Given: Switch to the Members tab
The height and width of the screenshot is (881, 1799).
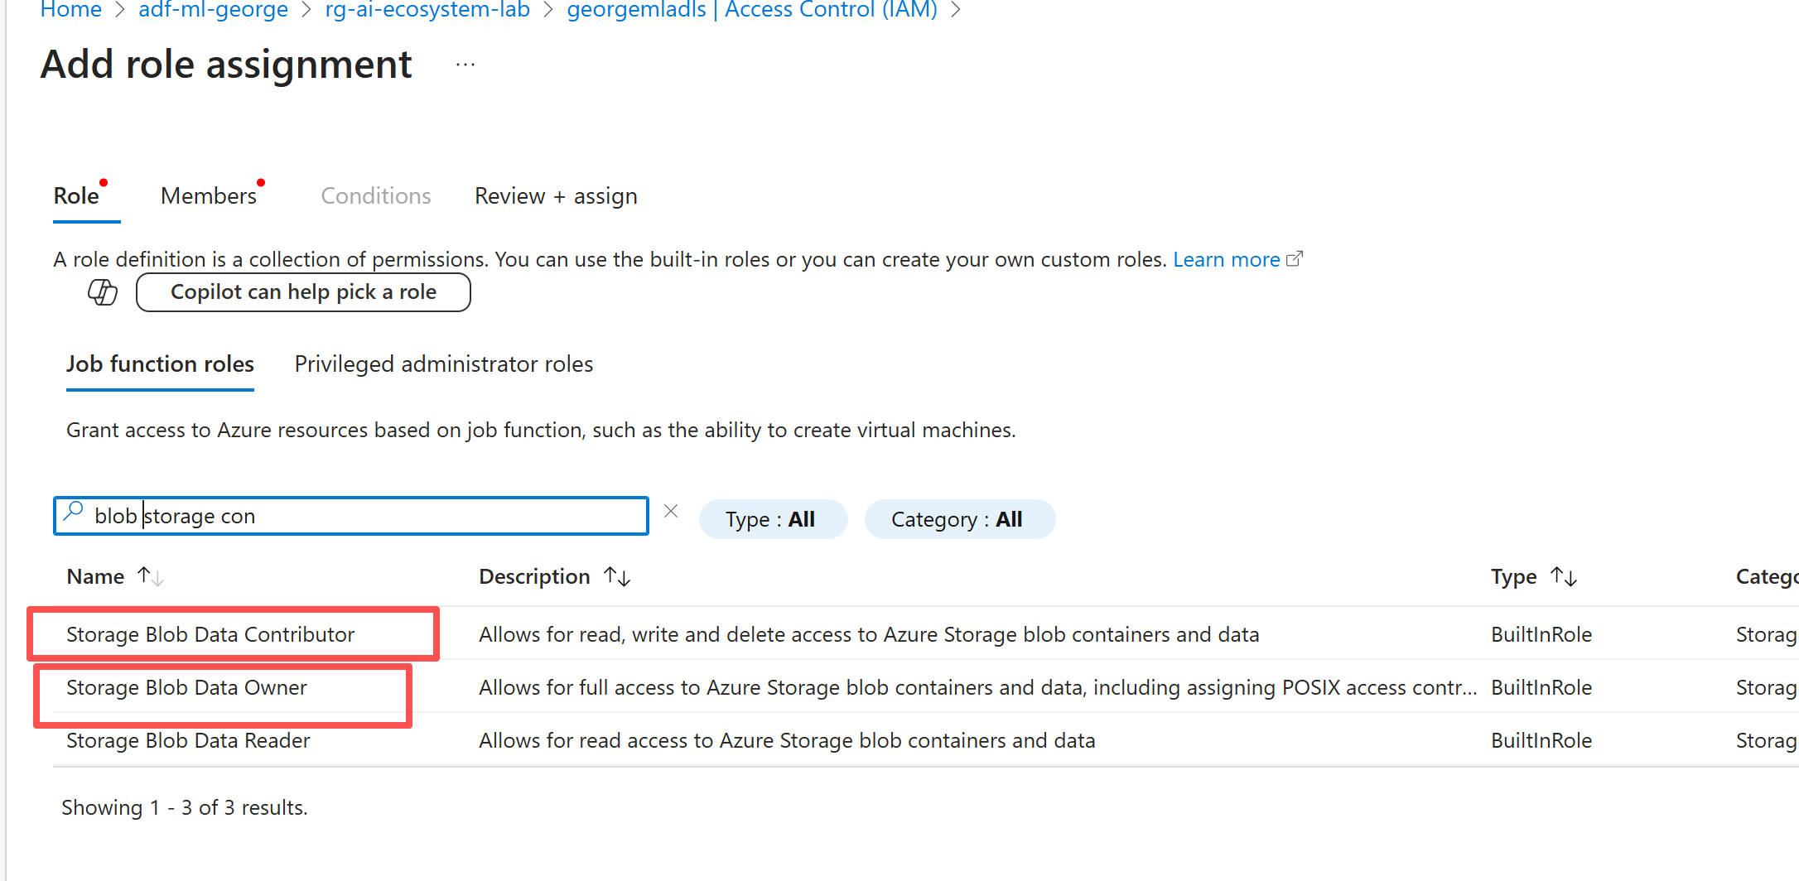Looking at the screenshot, I should coord(209,196).
